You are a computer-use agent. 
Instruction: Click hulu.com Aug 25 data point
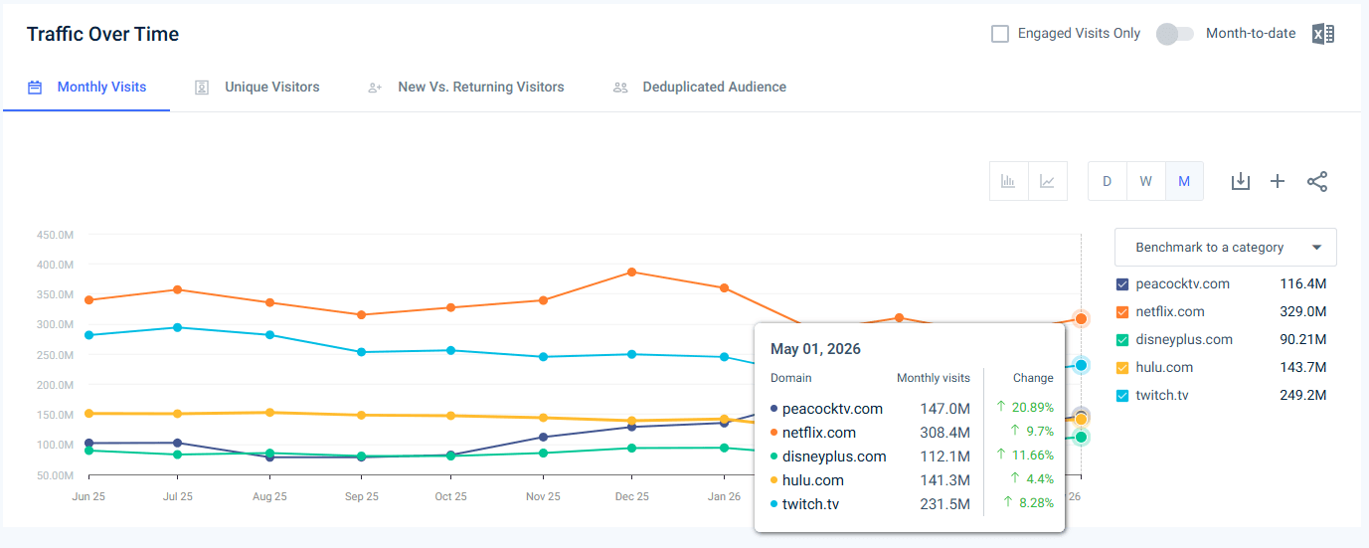[x=268, y=412]
